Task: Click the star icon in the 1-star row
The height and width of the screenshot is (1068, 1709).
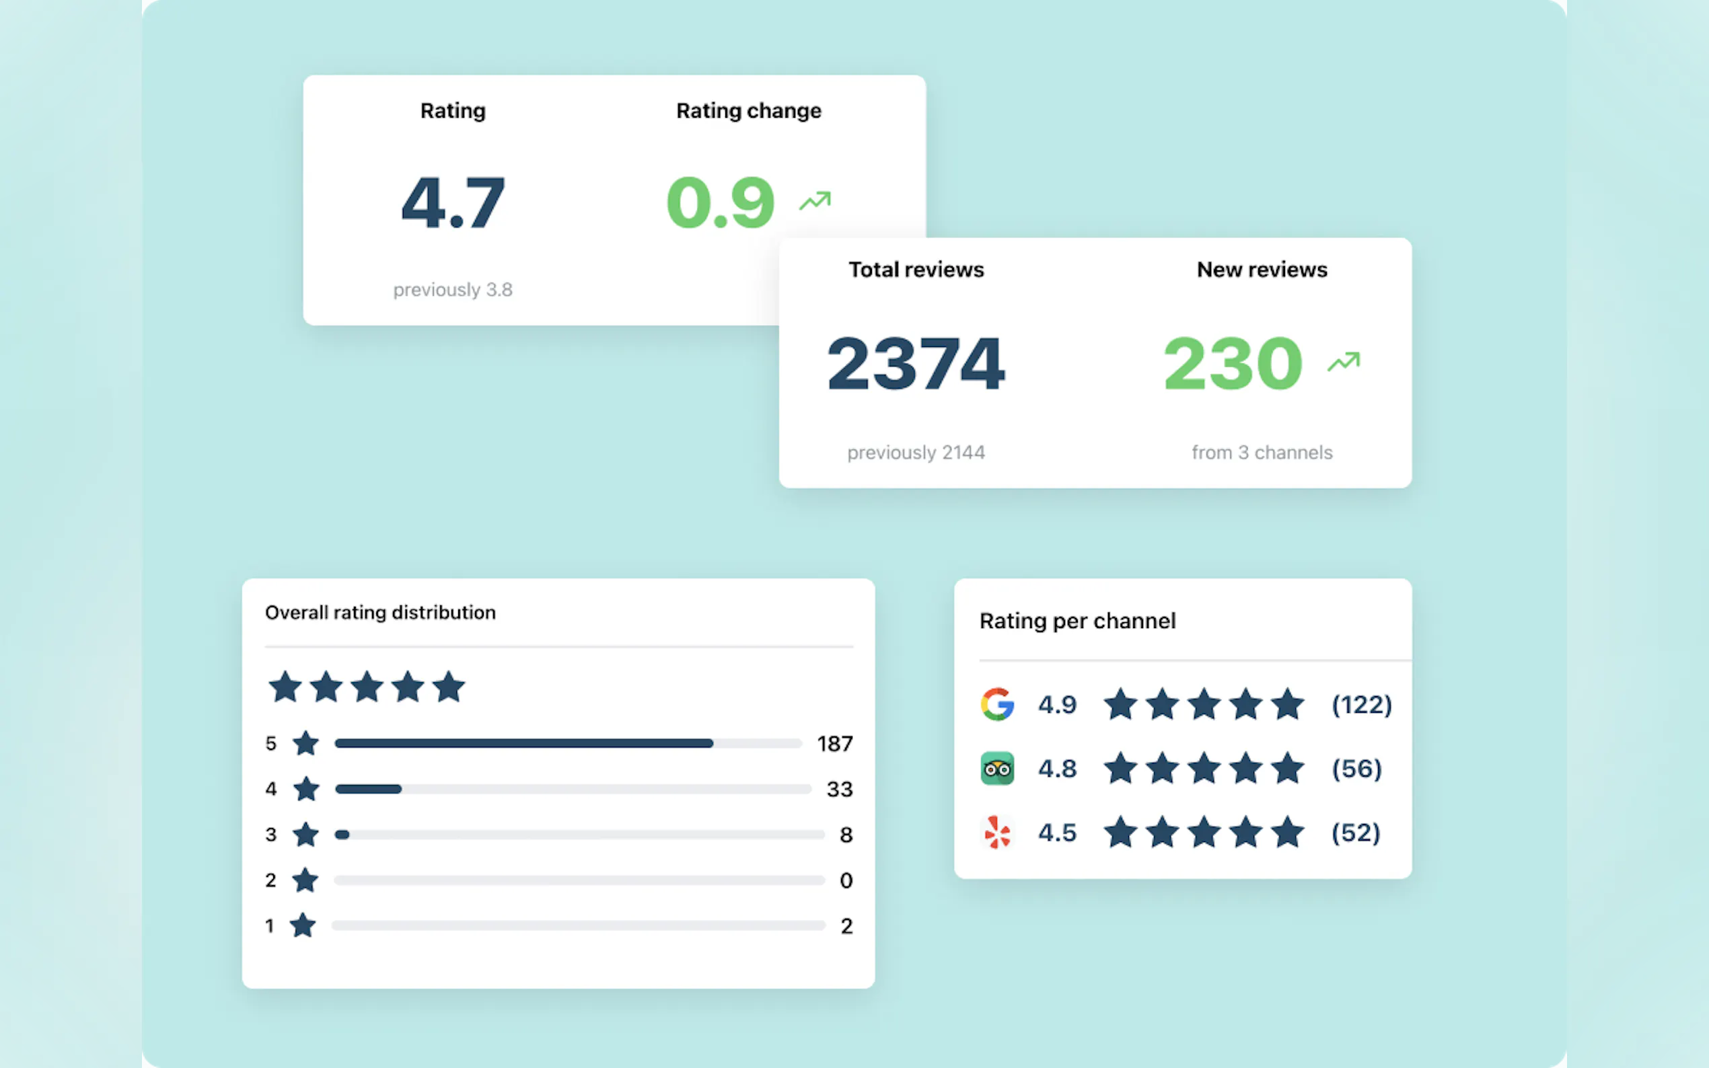Action: click(x=303, y=925)
